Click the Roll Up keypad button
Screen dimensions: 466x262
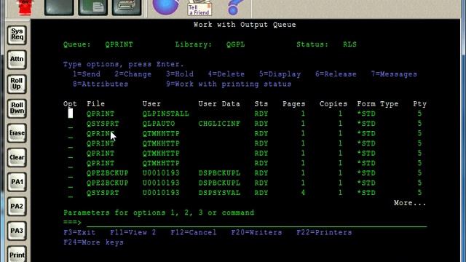(17, 84)
